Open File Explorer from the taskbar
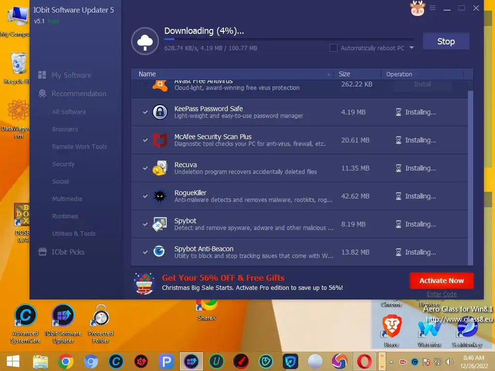Viewport: 495px width, 371px height. coord(41,361)
